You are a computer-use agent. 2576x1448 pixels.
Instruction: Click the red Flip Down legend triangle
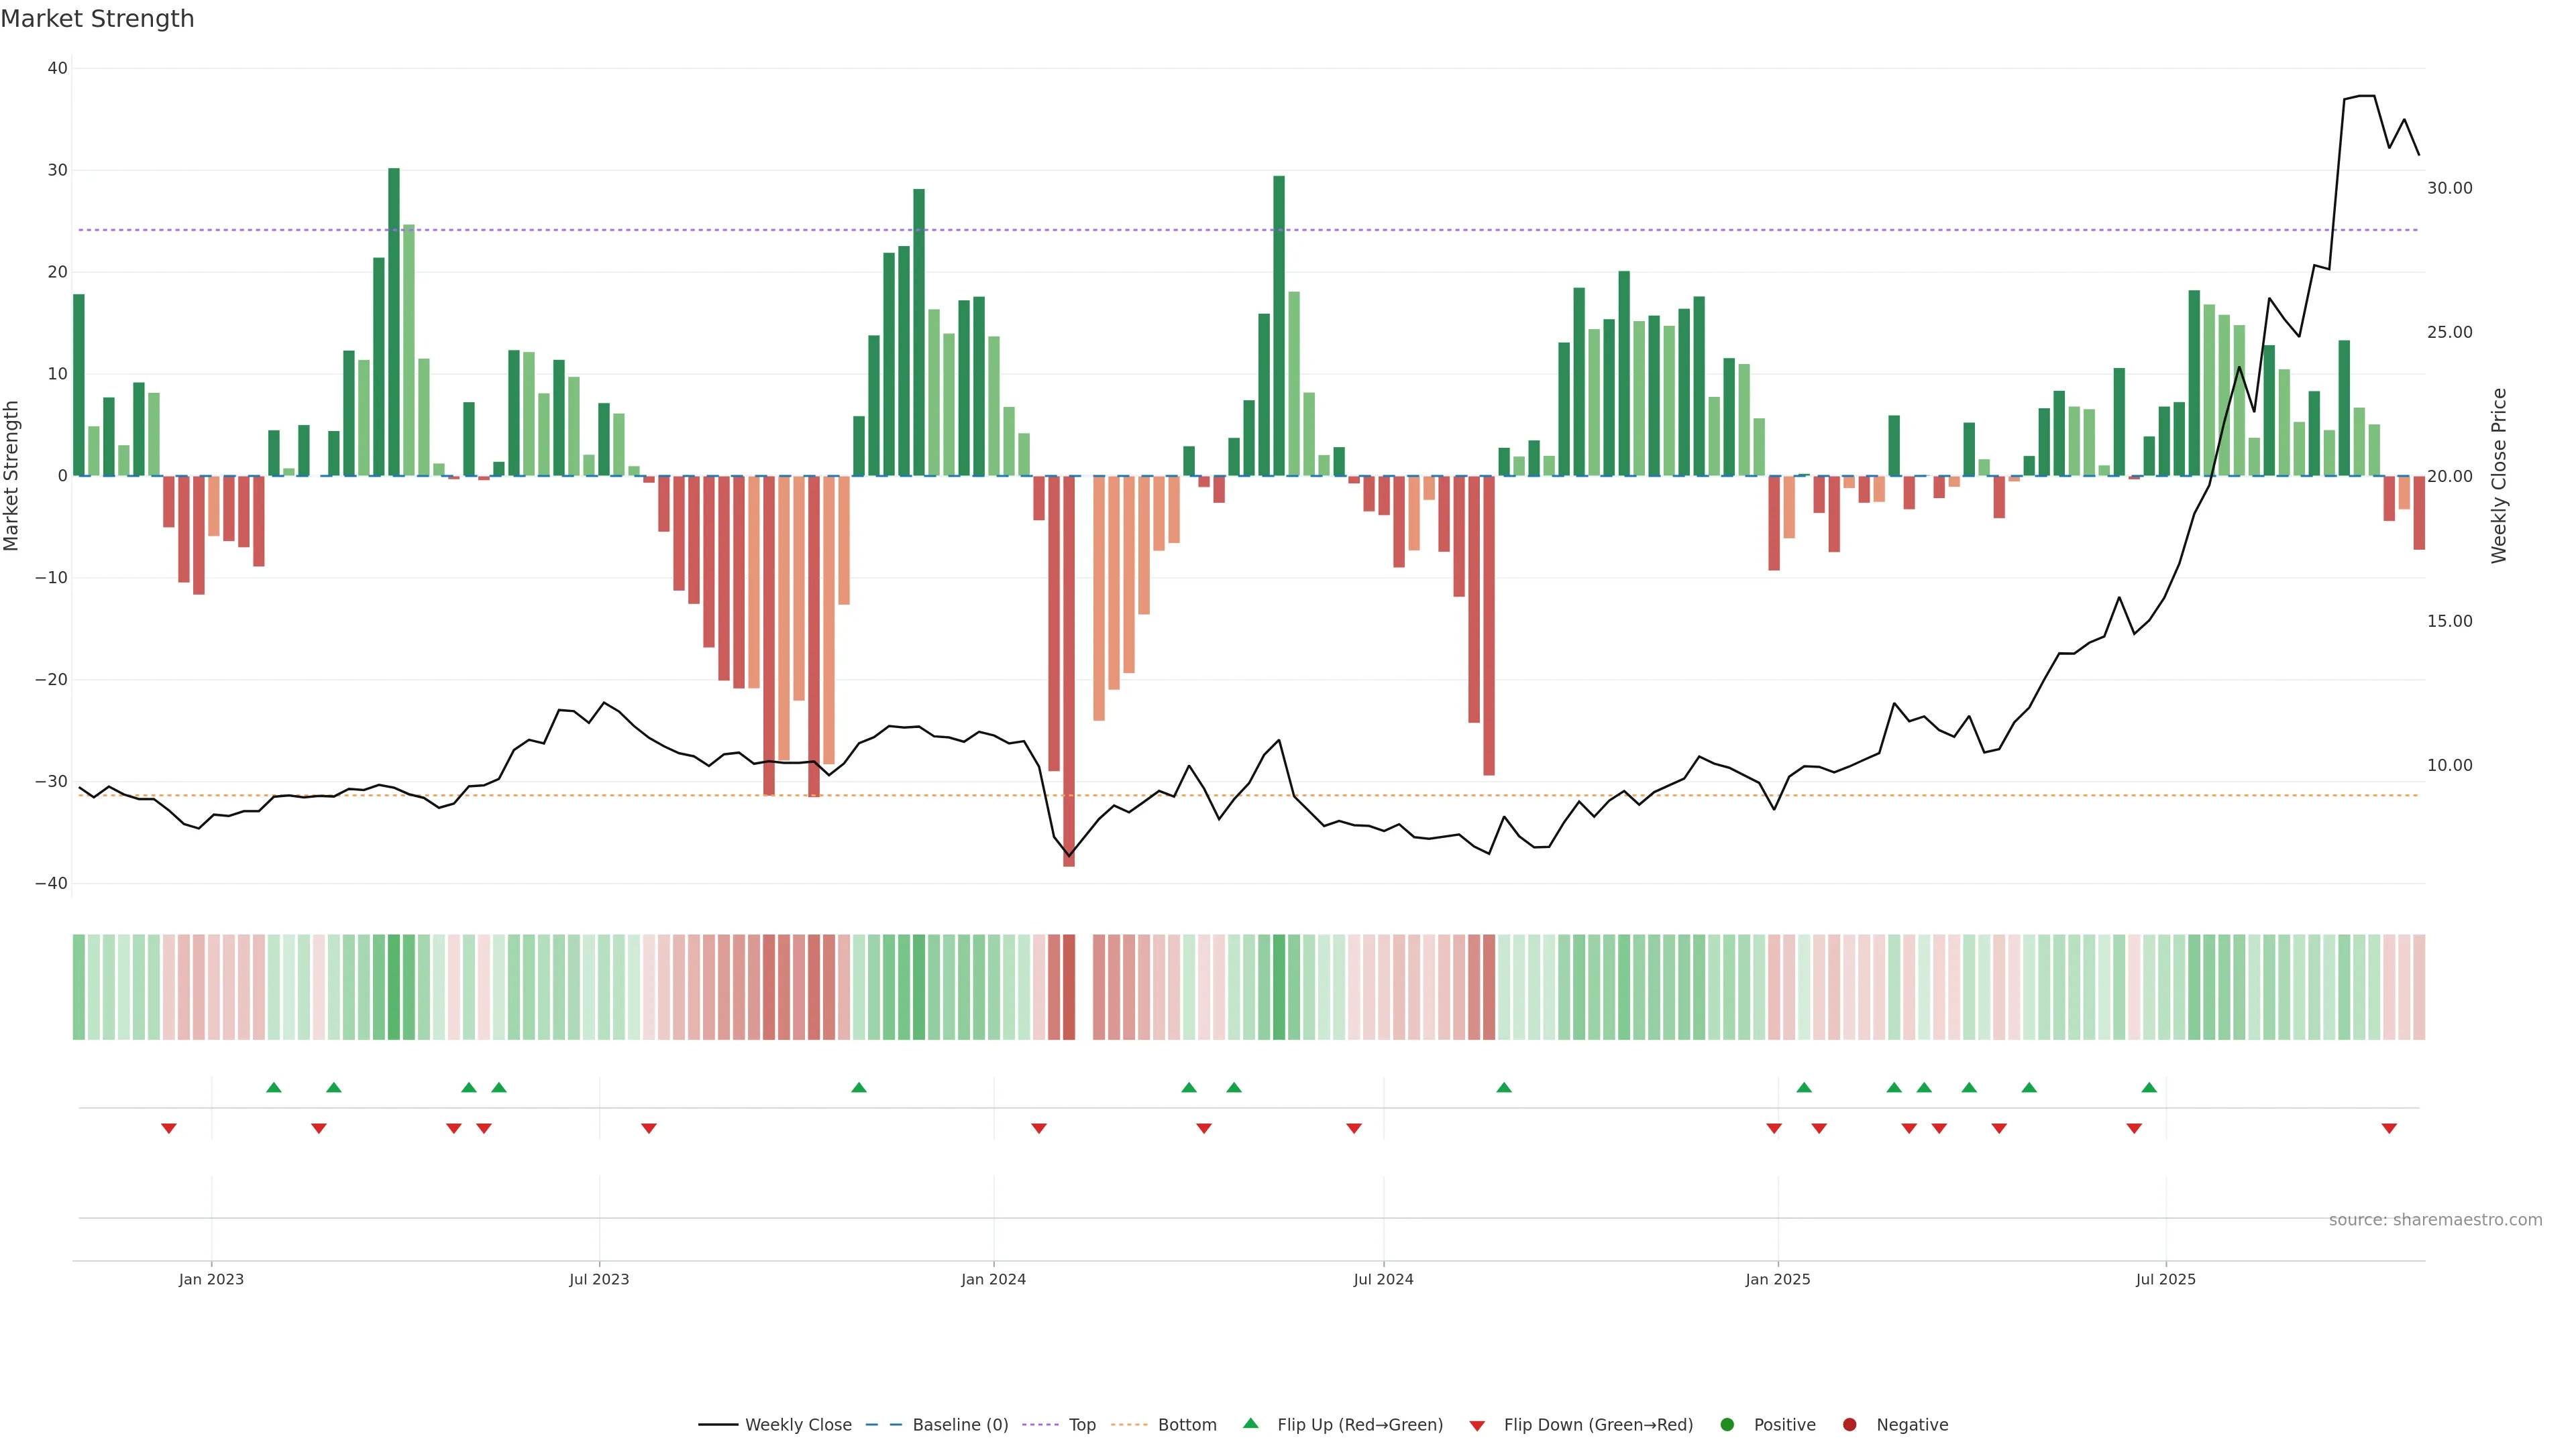pos(1477,1426)
